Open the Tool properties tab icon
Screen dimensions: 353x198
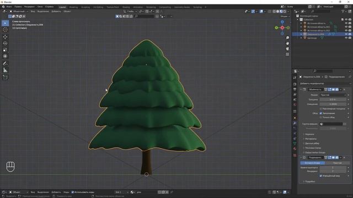[295, 78]
